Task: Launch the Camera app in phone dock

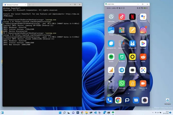Action: [x=145, y=100]
